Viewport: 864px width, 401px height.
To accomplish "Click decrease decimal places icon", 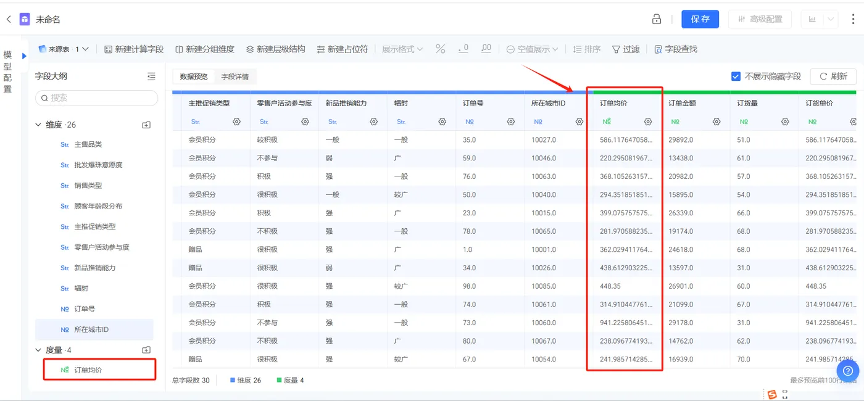I will point(463,49).
